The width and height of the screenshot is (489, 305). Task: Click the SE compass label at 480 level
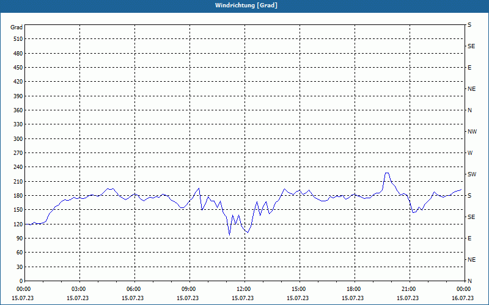pos(471,46)
